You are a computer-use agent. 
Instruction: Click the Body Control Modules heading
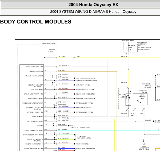(36, 22)
